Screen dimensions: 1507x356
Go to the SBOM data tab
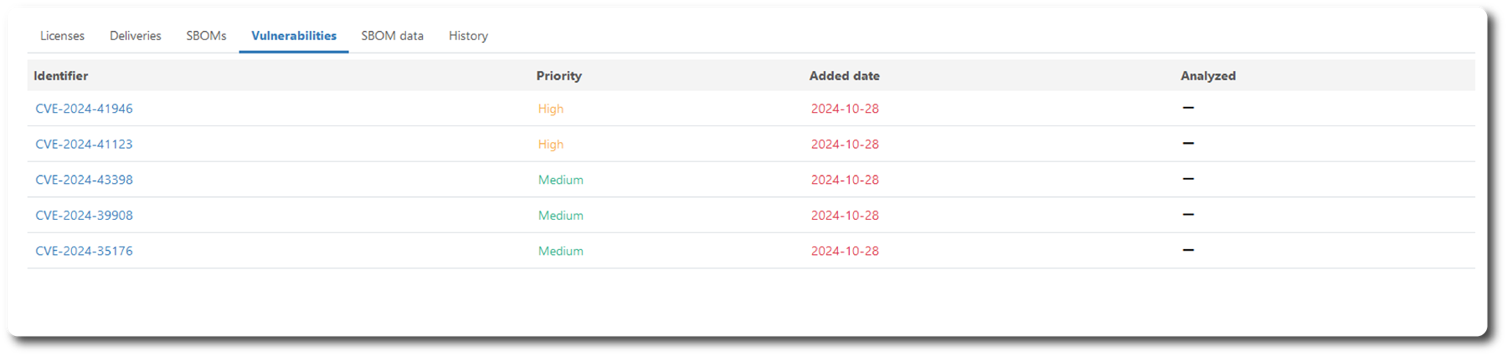click(392, 36)
